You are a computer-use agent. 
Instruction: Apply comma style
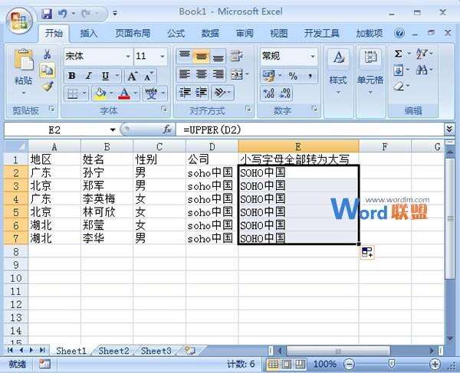[310, 76]
